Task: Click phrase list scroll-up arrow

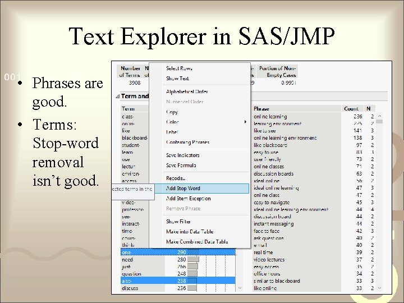Action: point(379,116)
